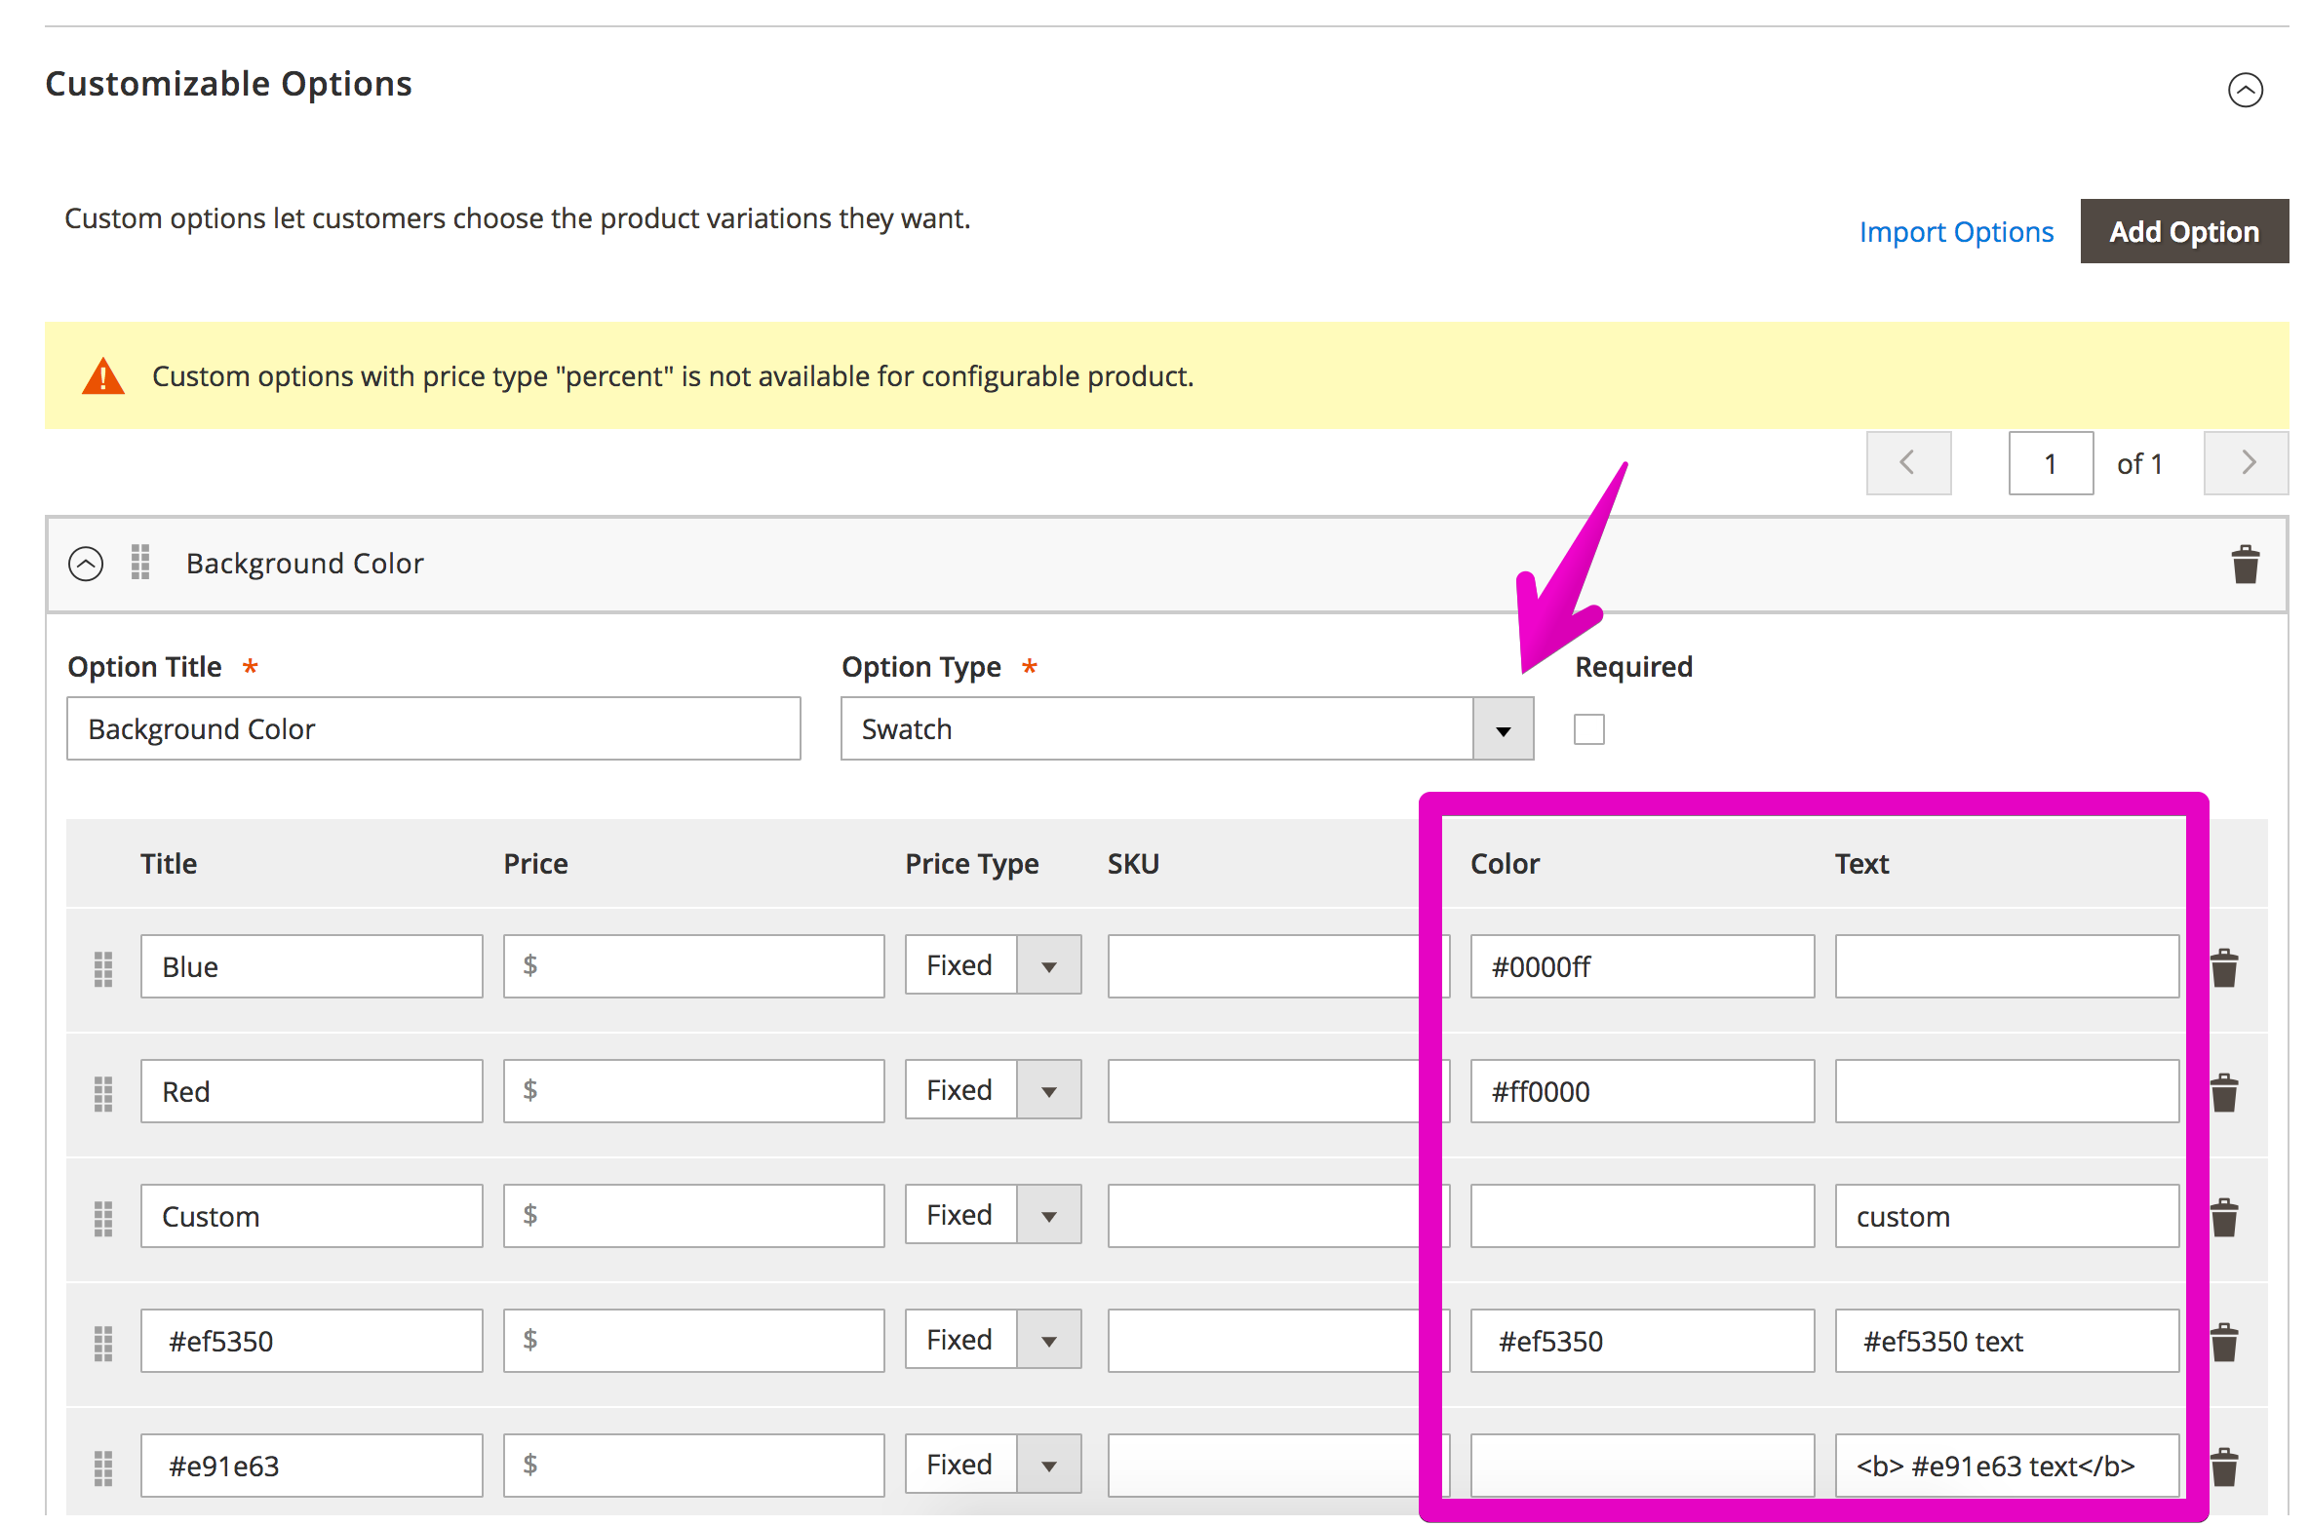Click price field in #e91e63 row
This screenshot has height=1526, width=2309.
click(694, 1466)
